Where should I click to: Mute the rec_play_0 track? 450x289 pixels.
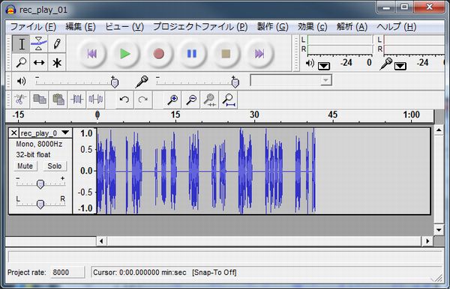coord(25,166)
